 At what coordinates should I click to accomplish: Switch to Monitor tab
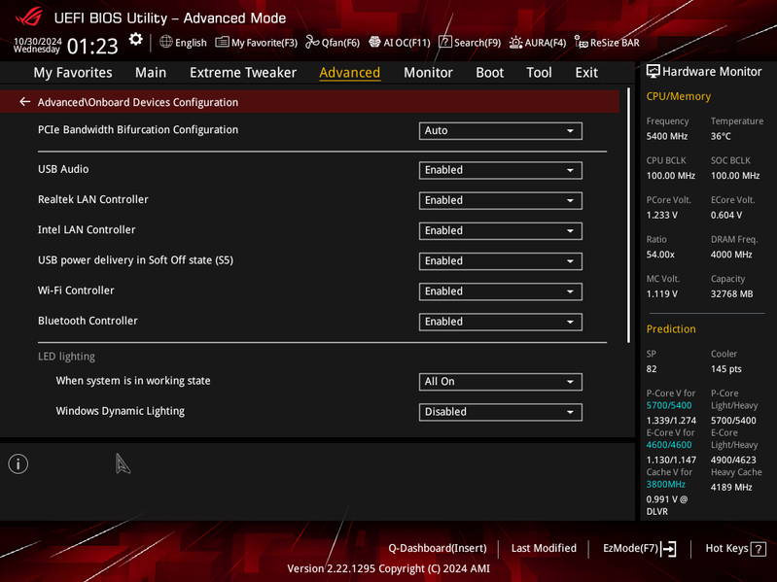coord(428,73)
